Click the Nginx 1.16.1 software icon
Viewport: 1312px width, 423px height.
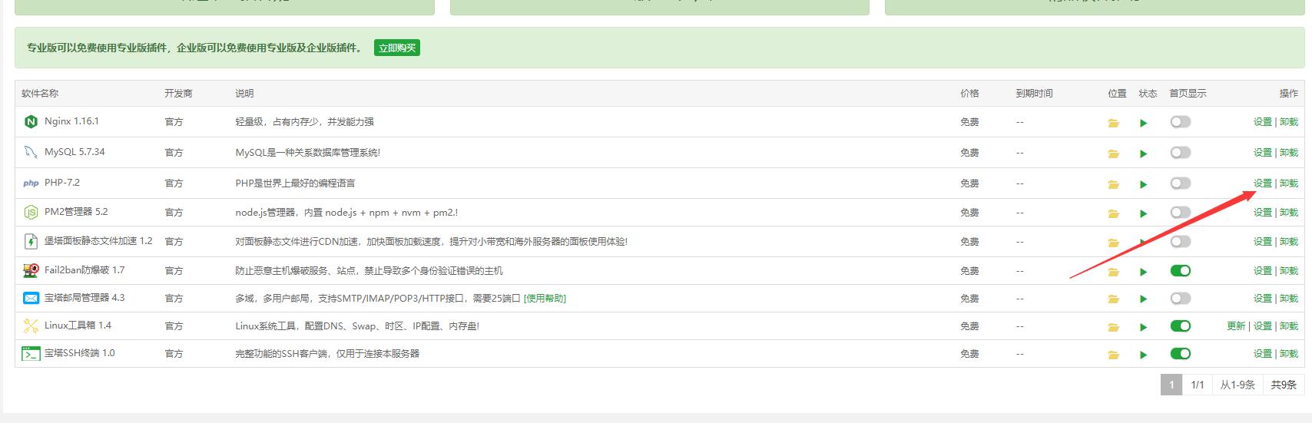[31, 121]
